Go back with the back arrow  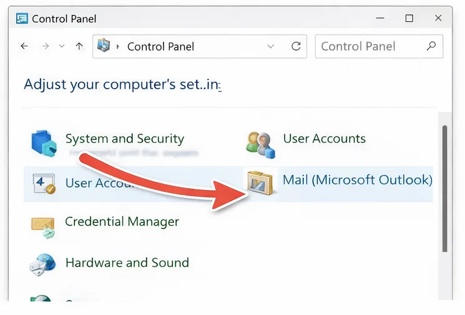pos(24,46)
